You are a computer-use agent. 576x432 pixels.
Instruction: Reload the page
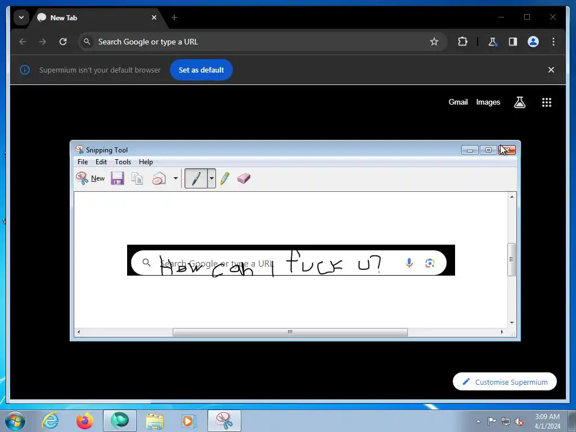[x=63, y=42]
